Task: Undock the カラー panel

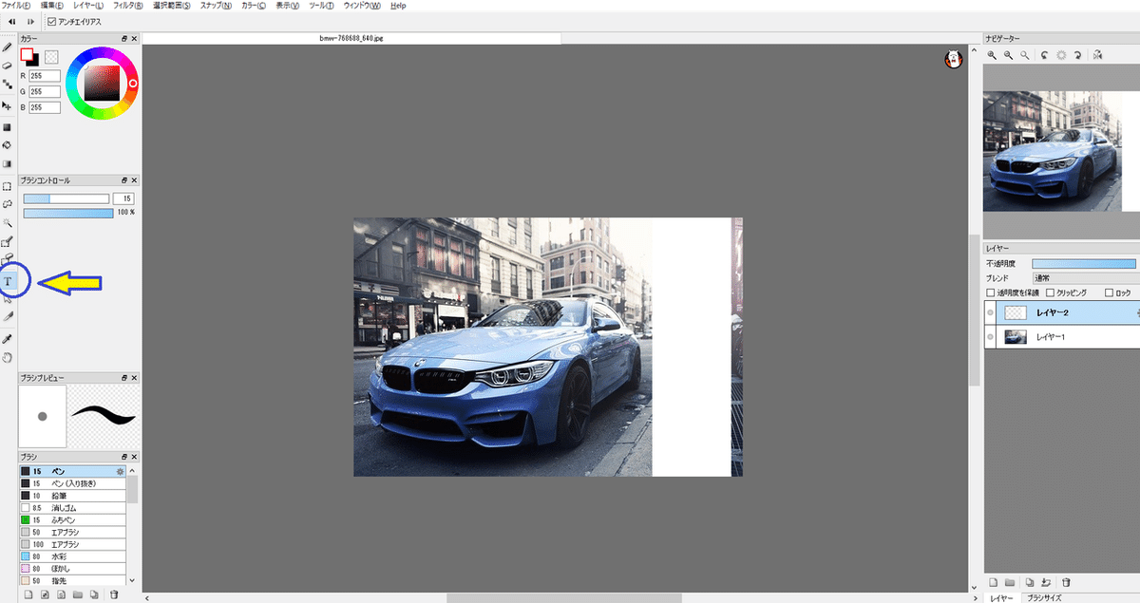Action: (124, 38)
